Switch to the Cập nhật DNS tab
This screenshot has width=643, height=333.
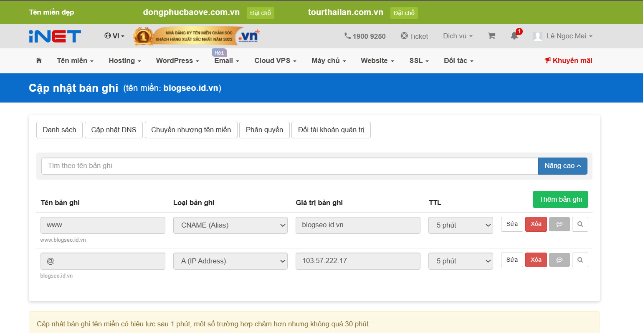coord(114,130)
